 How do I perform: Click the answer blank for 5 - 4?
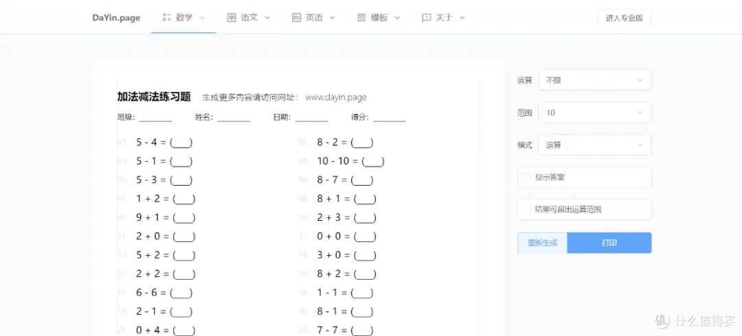tap(181, 143)
